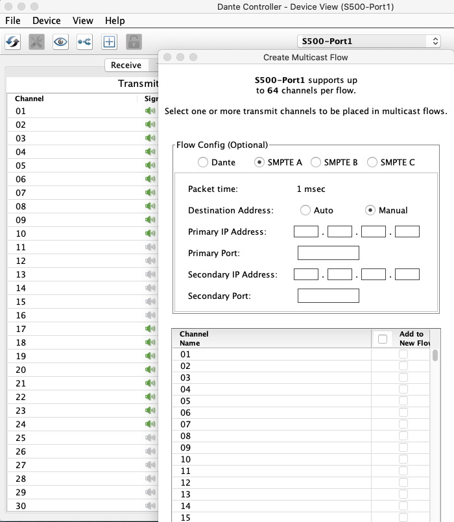This screenshot has width=454, height=522.
Task: Check Add to New Flow for channel 13
Action: [x=403, y=494]
